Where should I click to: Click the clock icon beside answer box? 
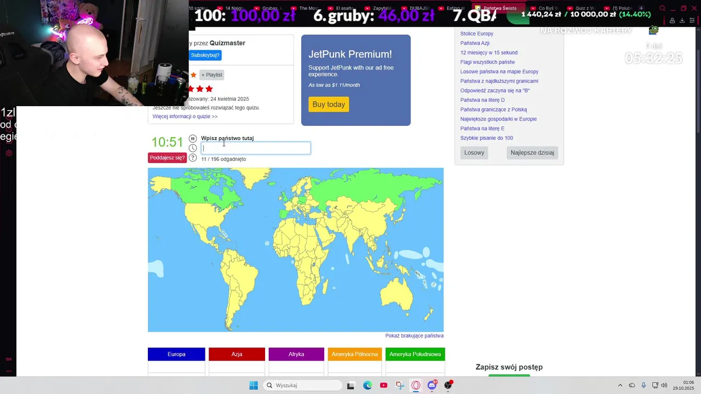pyautogui.click(x=193, y=148)
